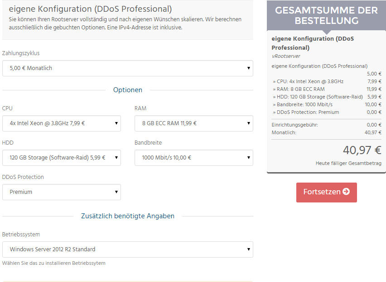Click the RAM line in order summary
This screenshot has height=282, width=386.
(327, 89)
